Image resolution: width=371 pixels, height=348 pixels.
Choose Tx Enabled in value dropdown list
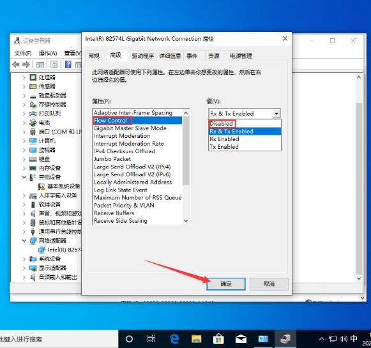point(245,147)
